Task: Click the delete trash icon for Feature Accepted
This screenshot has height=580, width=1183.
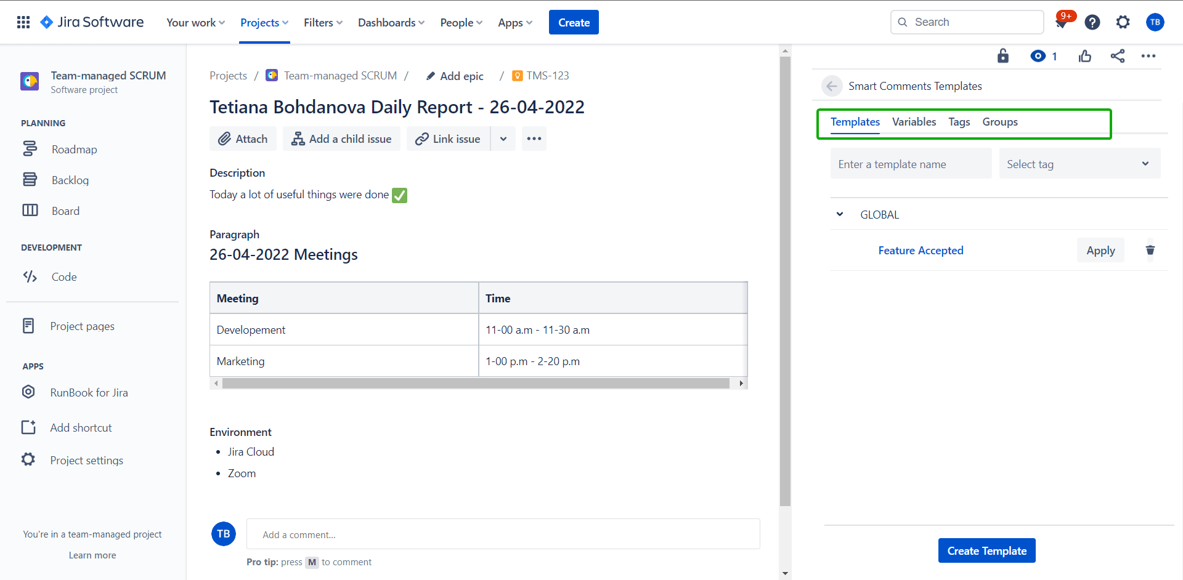Action: [x=1150, y=250]
